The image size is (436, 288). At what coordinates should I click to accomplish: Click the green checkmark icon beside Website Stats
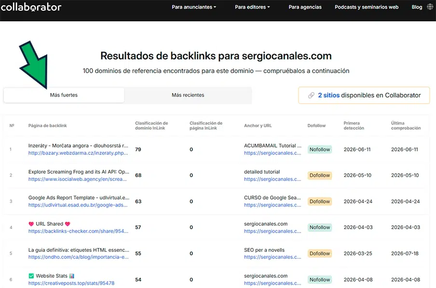click(31, 276)
